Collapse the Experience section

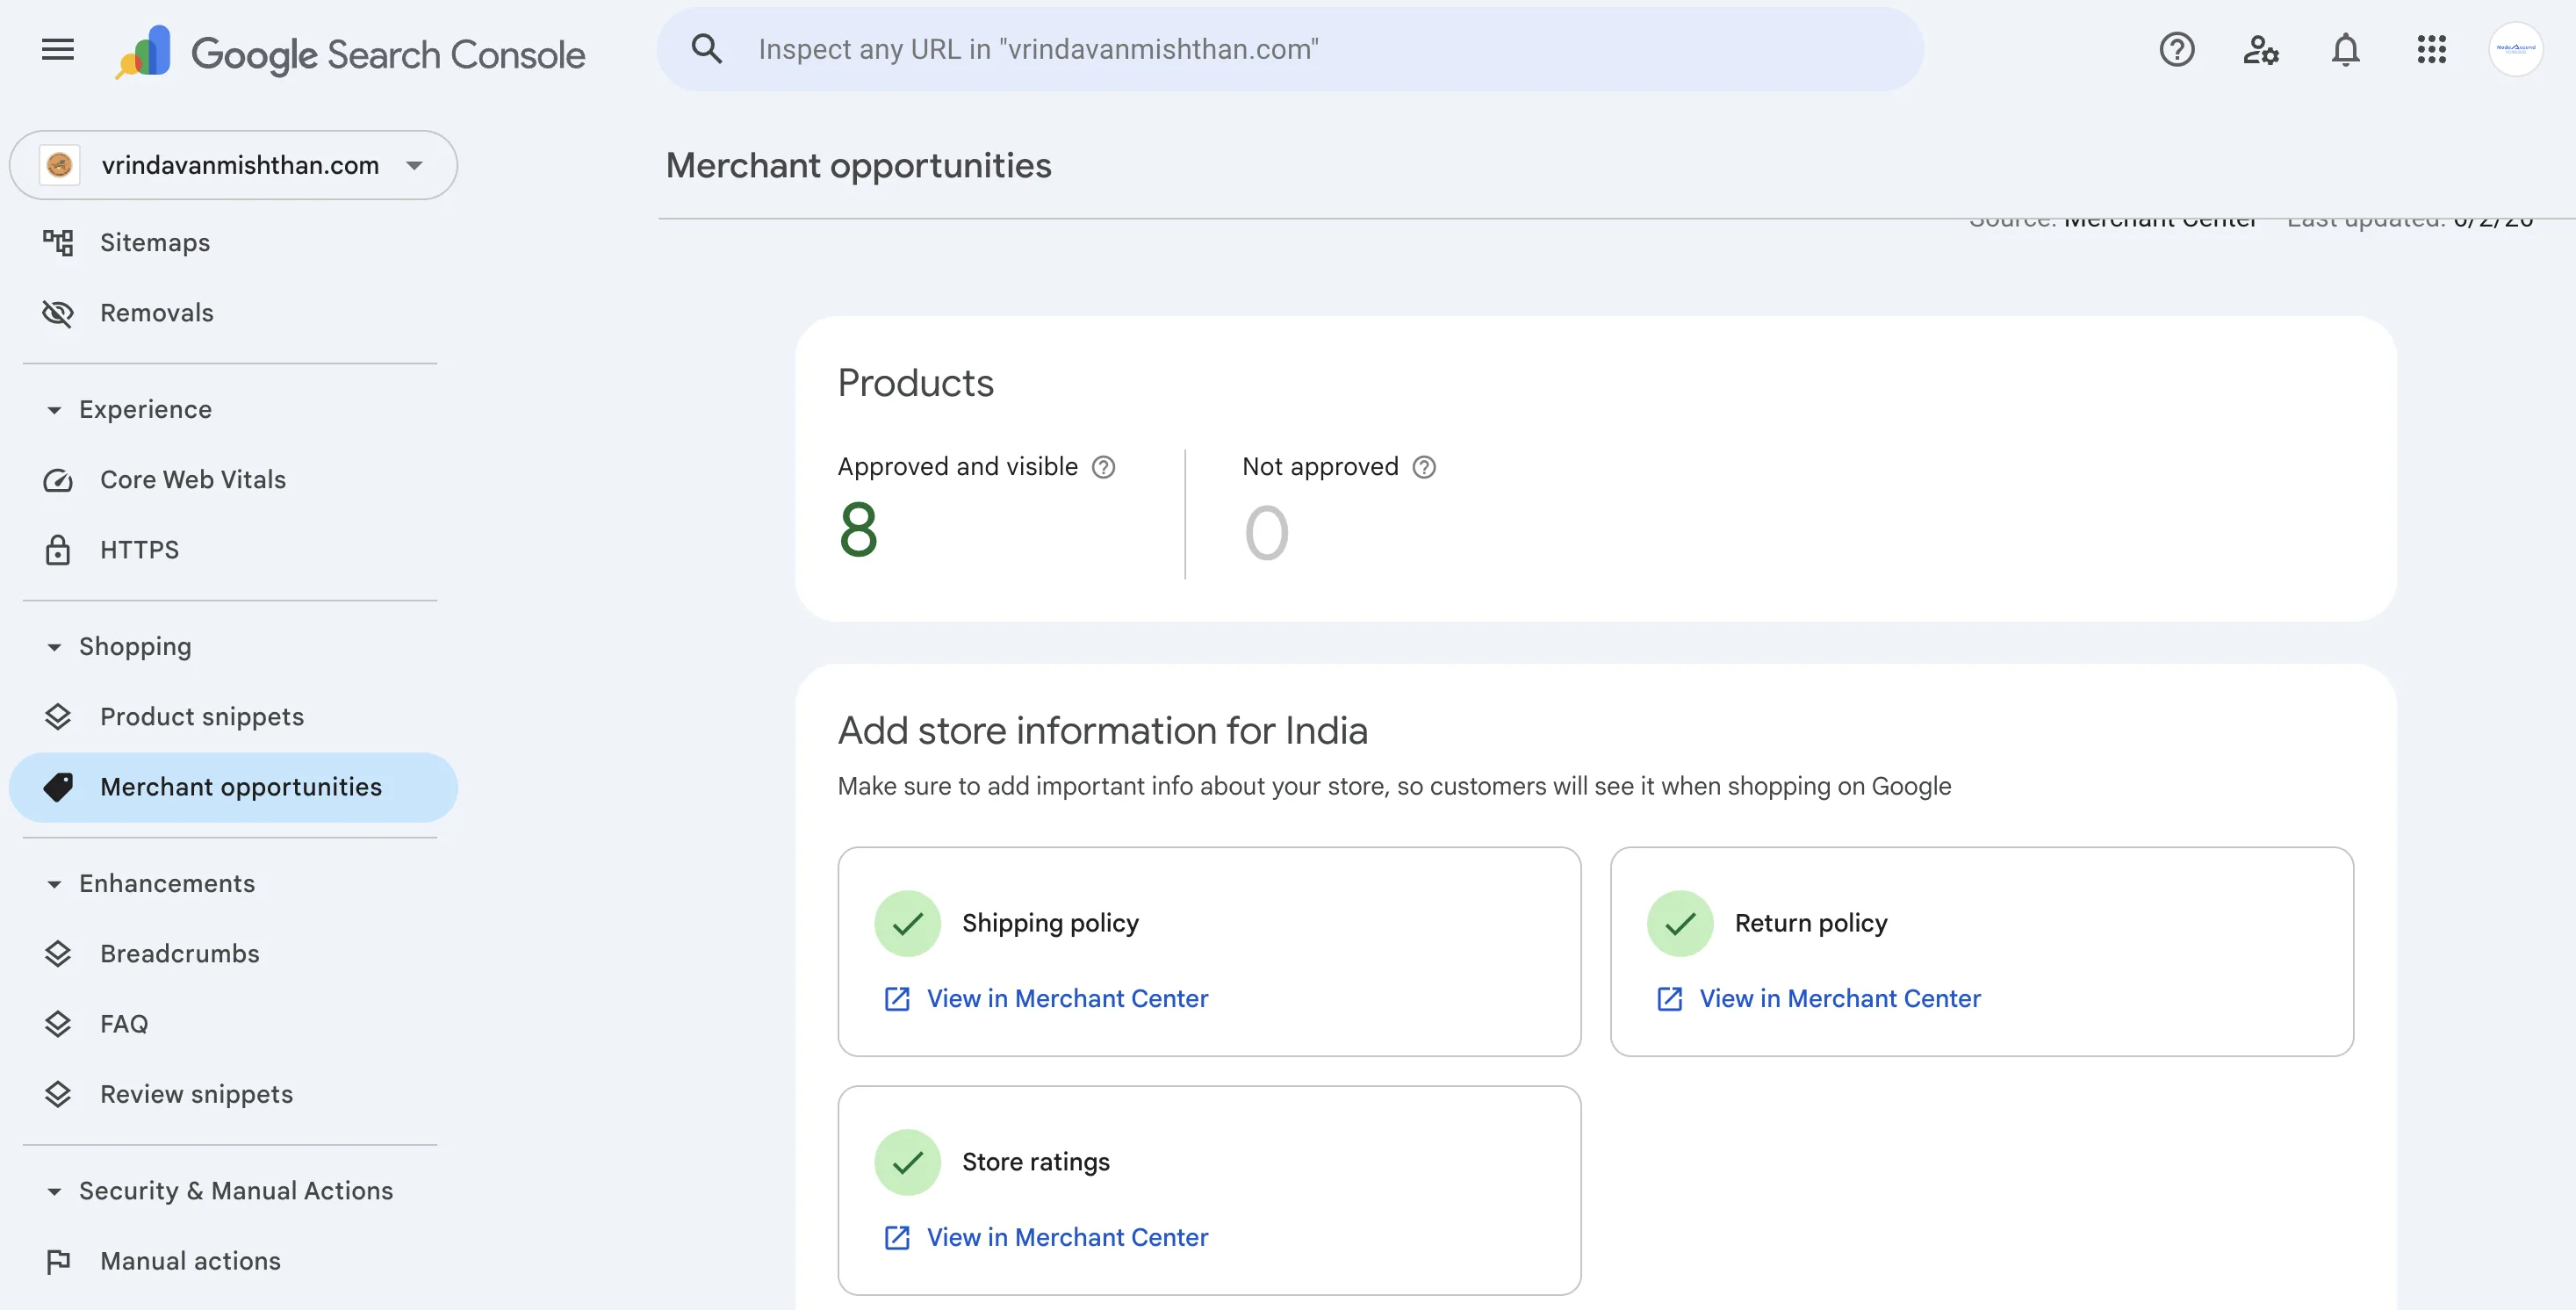click(54, 410)
